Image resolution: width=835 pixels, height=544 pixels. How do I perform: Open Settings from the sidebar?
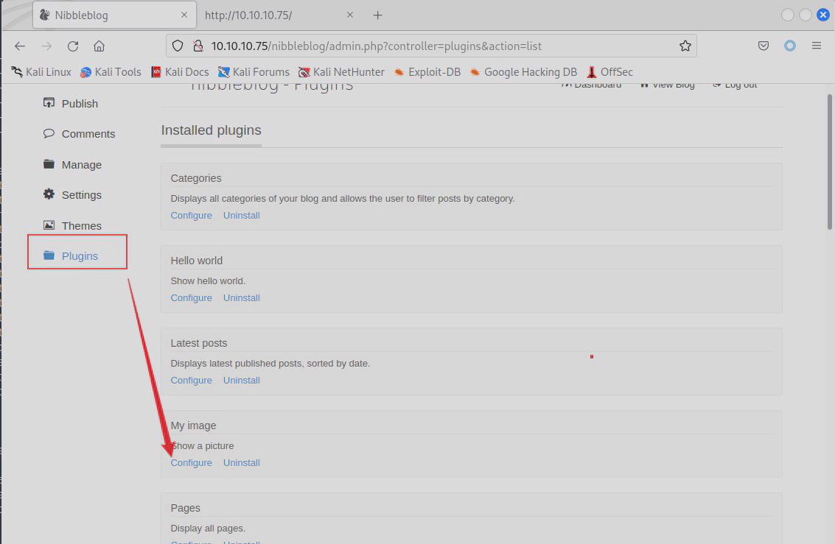coord(81,195)
